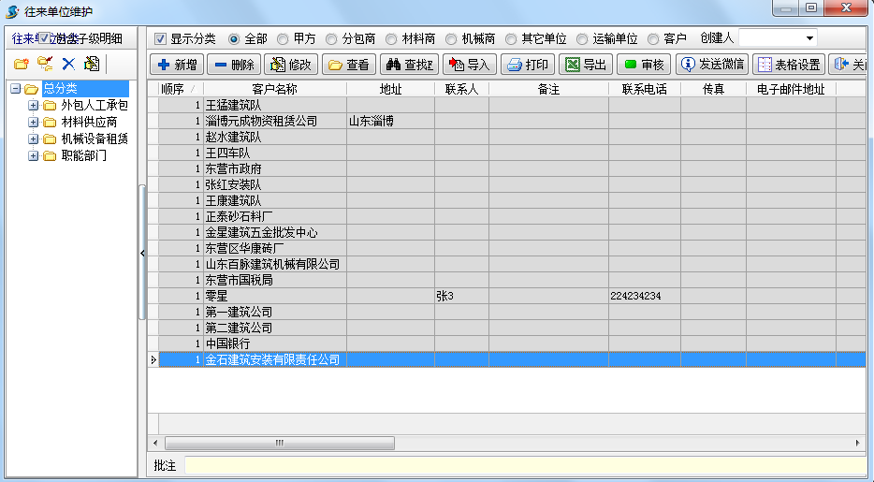Sort by the 客户名称 column header

pyautogui.click(x=274, y=89)
